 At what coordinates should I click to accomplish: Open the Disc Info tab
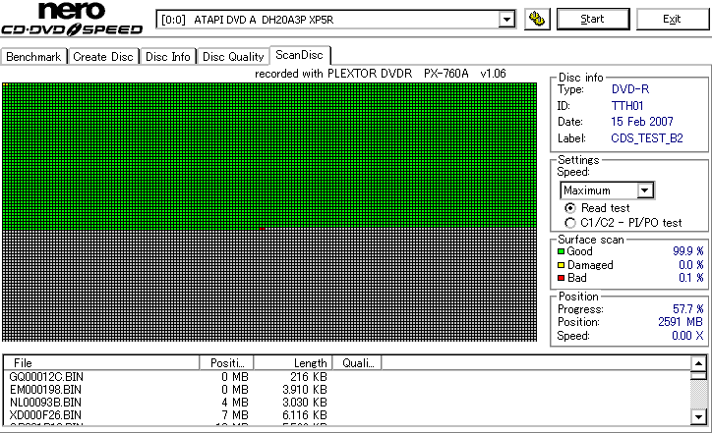(168, 57)
